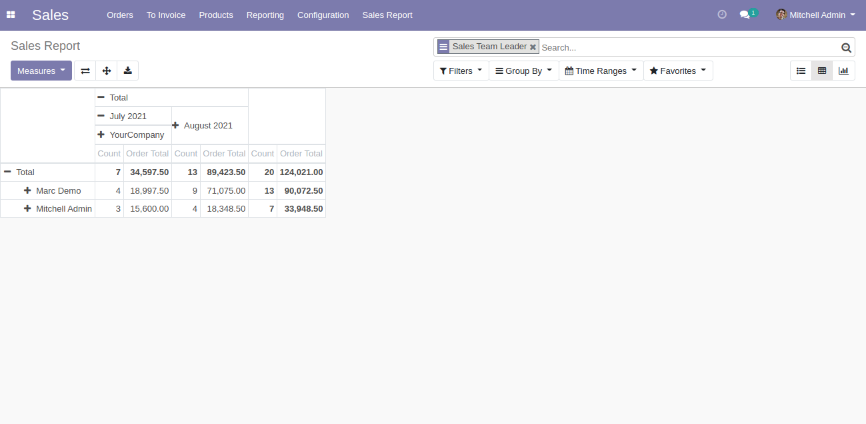The image size is (866, 424).
Task: Switch to list view
Action: [801, 71]
